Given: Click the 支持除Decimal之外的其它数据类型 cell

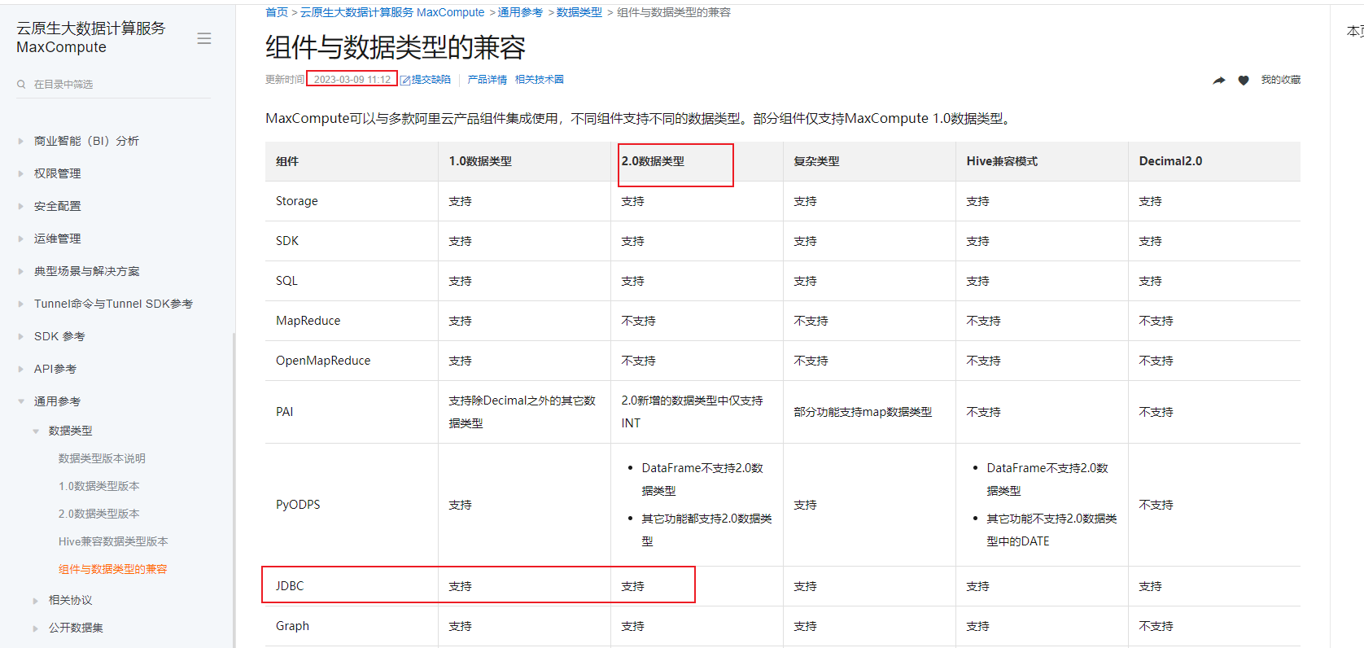Looking at the screenshot, I should pos(522,412).
